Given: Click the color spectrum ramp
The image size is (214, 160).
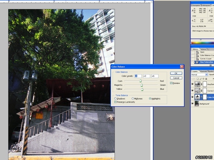Looking at the screenshot, I should 203,43.
